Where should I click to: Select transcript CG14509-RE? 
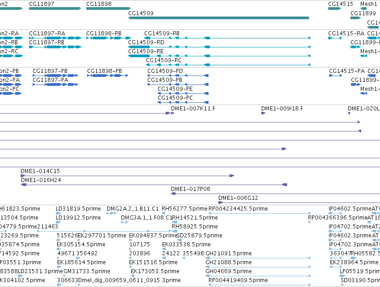219,56
